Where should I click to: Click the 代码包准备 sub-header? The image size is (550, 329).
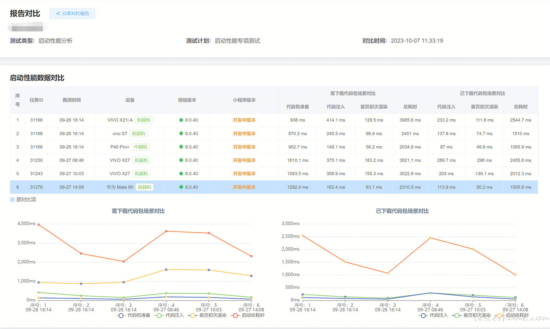(x=297, y=107)
